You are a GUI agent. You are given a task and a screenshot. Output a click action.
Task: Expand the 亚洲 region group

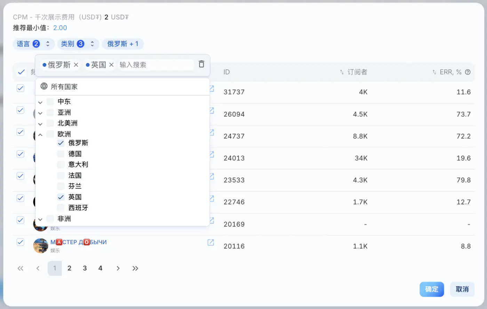40,113
